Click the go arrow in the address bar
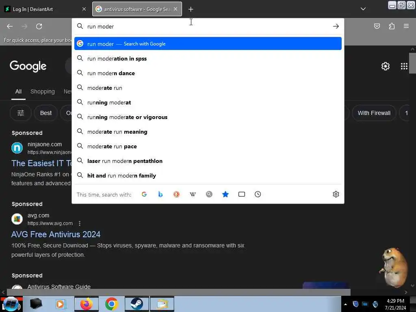The image size is (416, 312). pos(336,26)
